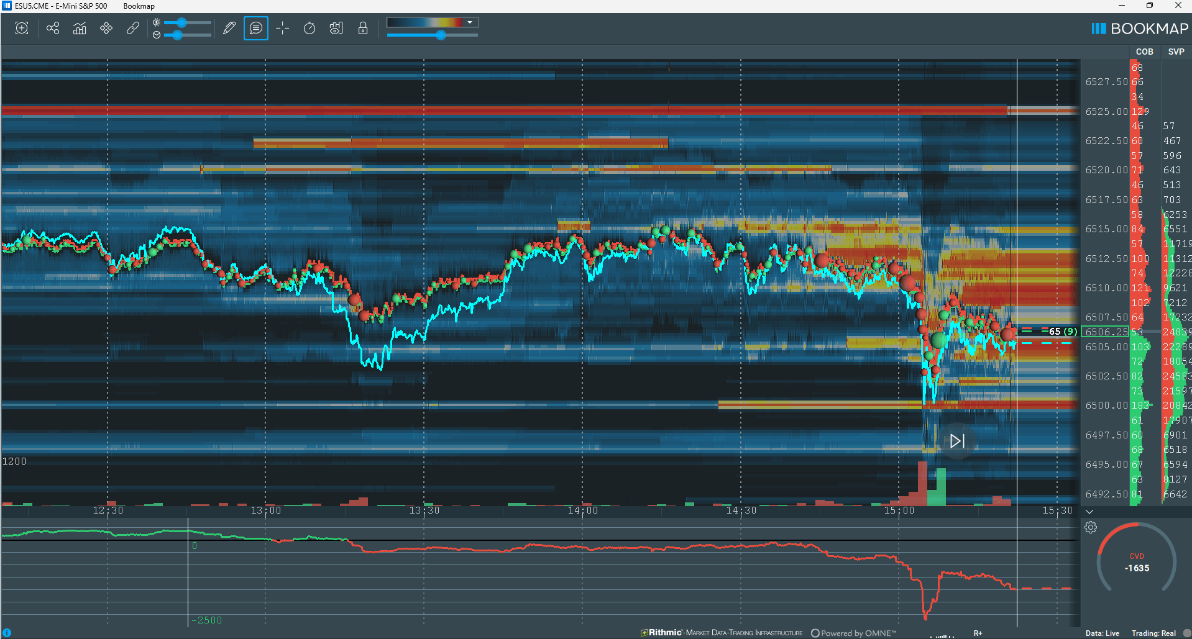Select the Pencil drawing tool
The width and height of the screenshot is (1192, 639).
pyautogui.click(x=229, y=28)
